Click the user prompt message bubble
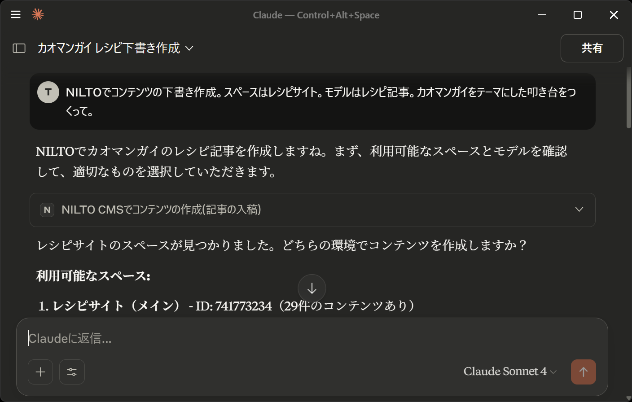 [x=312, y=101]
